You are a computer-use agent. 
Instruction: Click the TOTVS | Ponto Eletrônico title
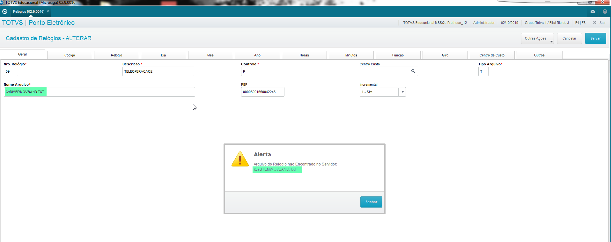(38, 23)
